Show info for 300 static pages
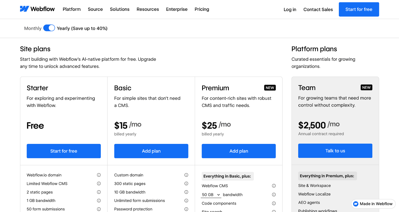 [186, 183]
